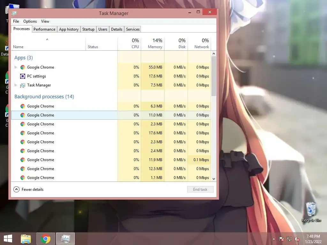Open File Explorer from the taskbar
Viewport: 327px width, 245px height.
coord(26,239)
